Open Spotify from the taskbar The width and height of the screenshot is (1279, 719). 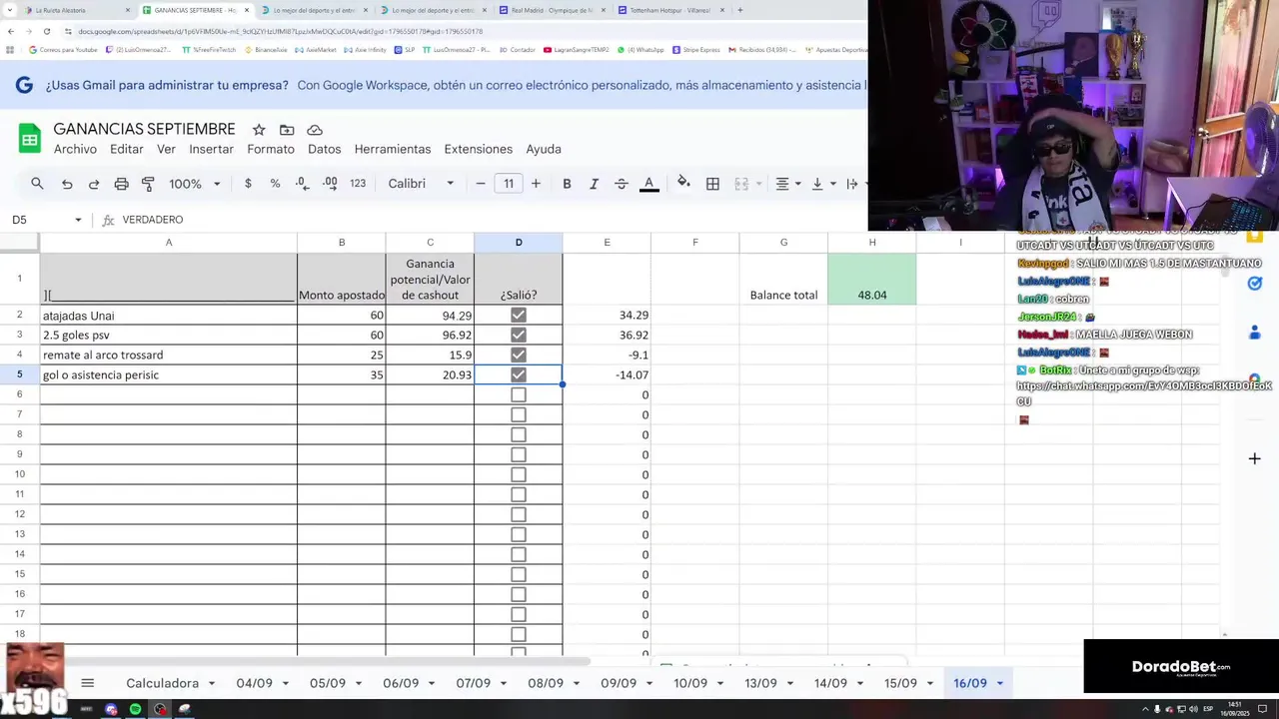pyautogui.click(x=135, y=709)
